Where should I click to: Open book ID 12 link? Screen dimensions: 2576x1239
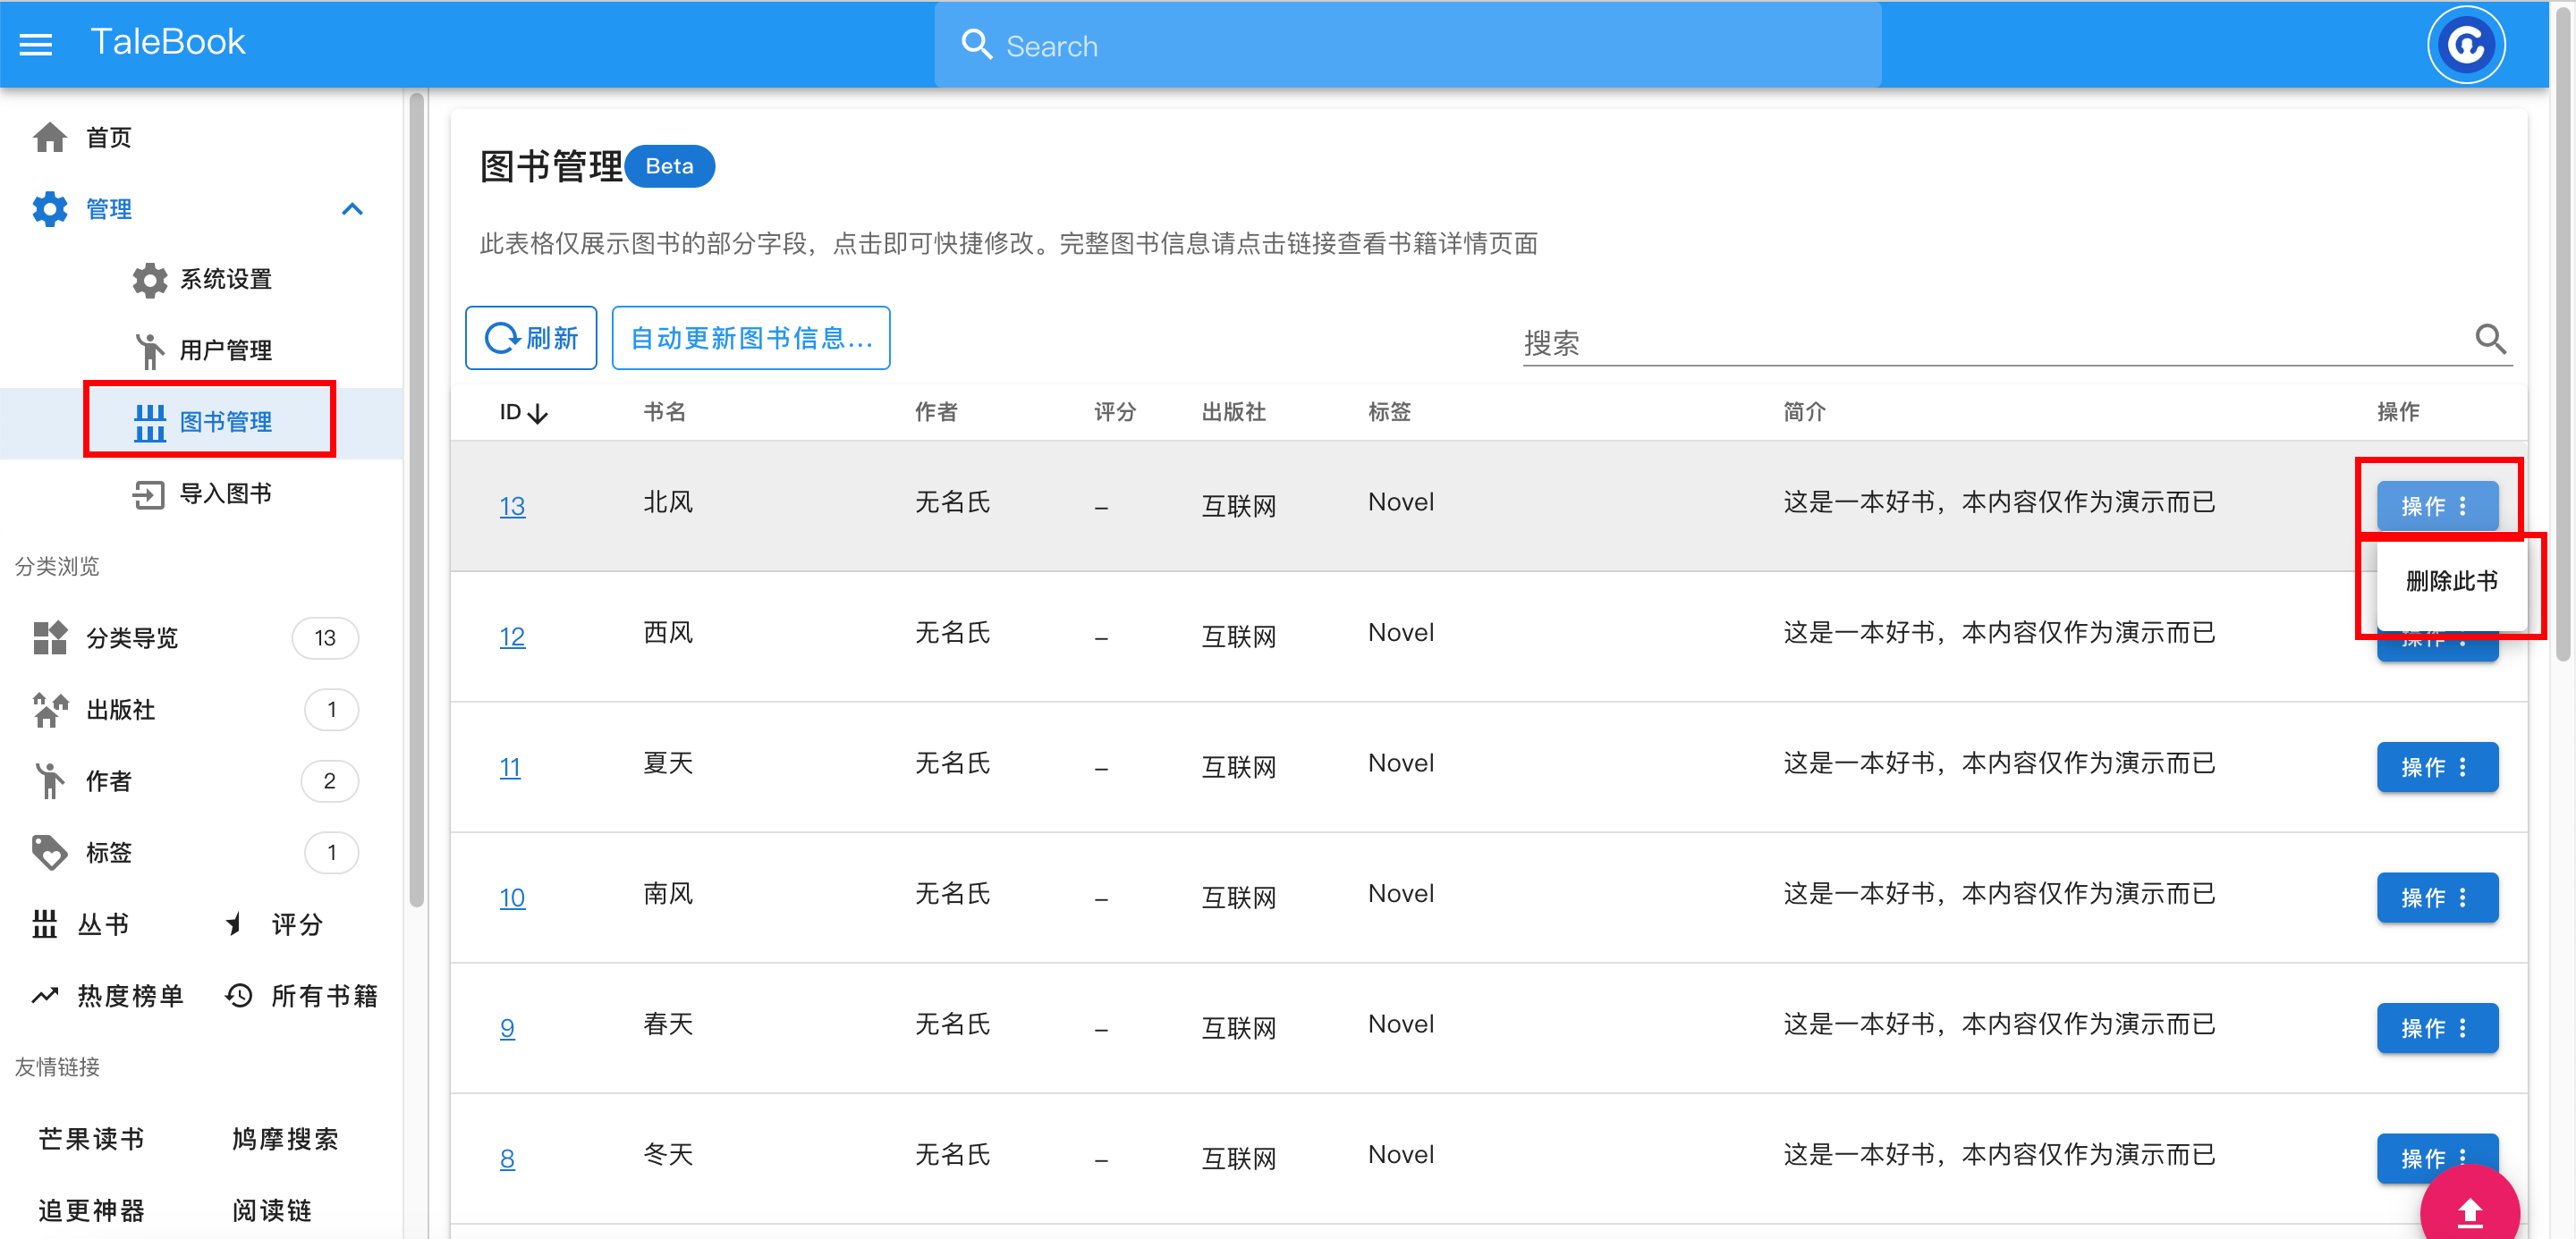point(512,636)
